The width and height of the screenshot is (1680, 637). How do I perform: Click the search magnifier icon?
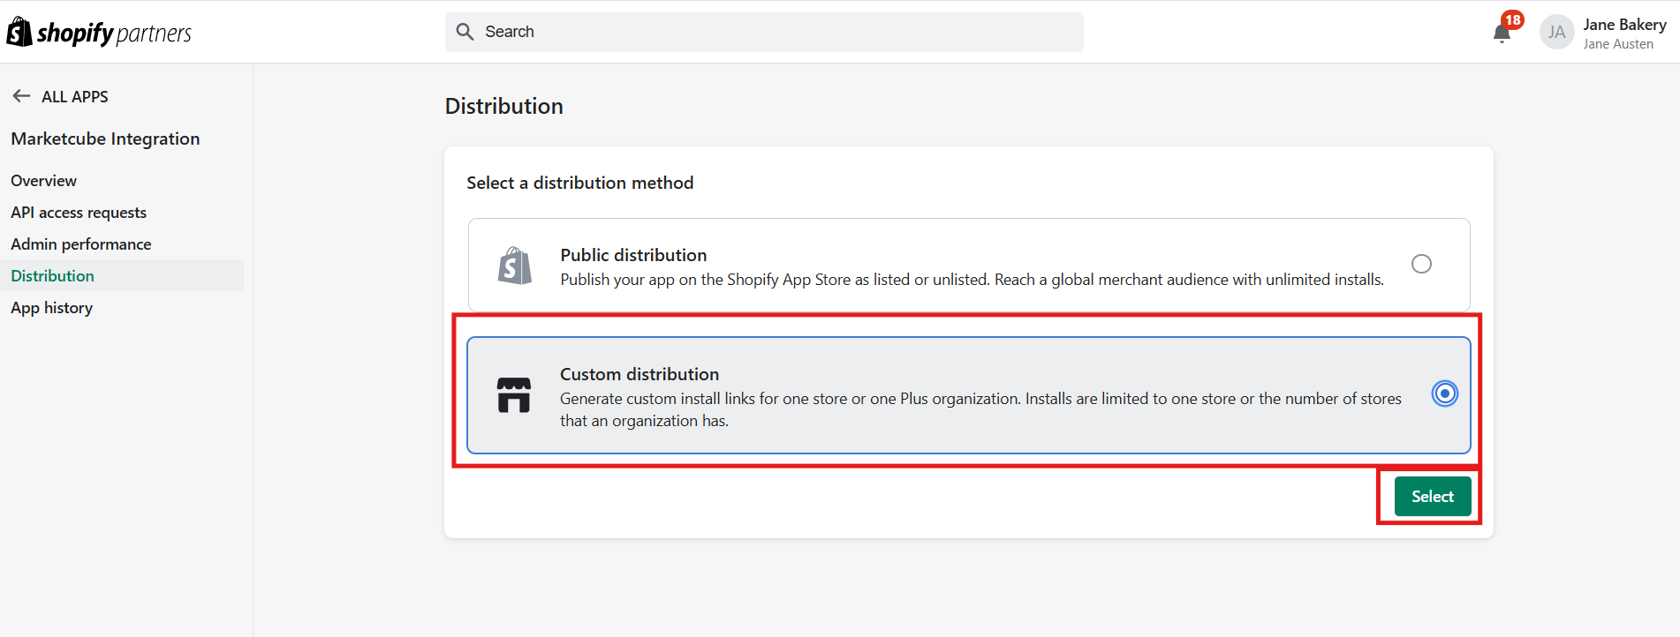coord(465,32)
